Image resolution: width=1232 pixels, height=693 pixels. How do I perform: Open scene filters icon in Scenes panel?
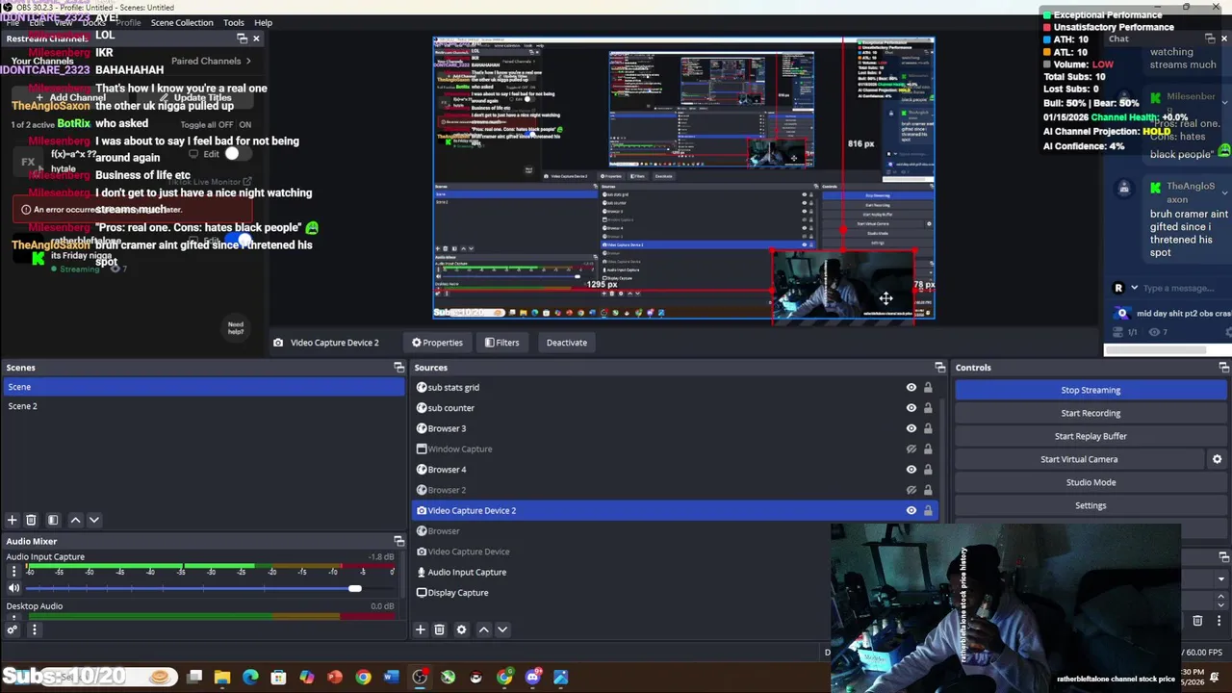(x=53, y=520)
